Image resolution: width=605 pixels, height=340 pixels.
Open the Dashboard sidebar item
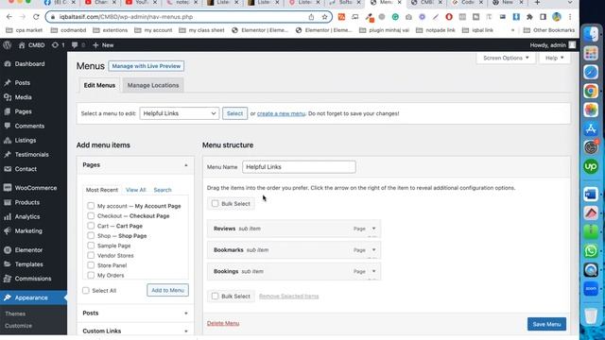[29, 64]
